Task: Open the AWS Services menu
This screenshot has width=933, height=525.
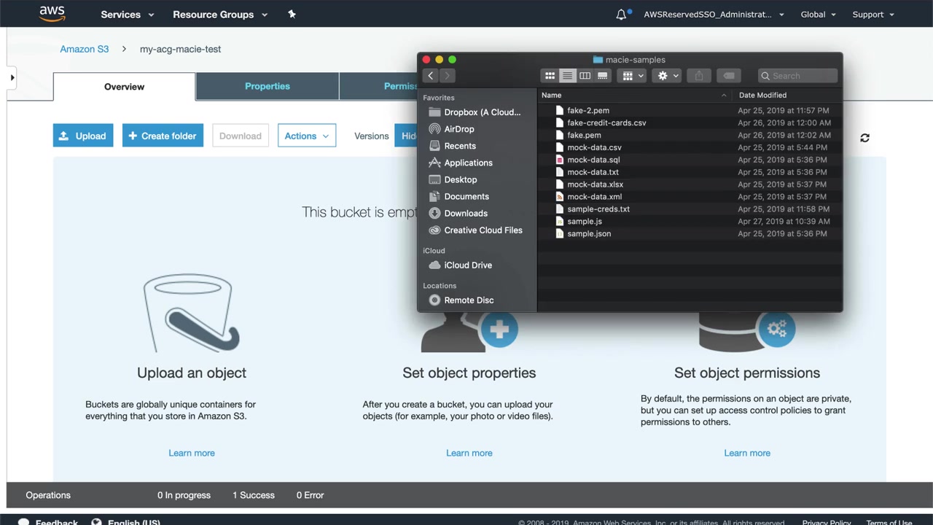Action: click(128, 15)
